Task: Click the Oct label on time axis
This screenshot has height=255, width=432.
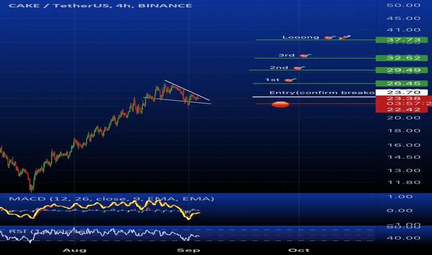Action: [299, 250]
